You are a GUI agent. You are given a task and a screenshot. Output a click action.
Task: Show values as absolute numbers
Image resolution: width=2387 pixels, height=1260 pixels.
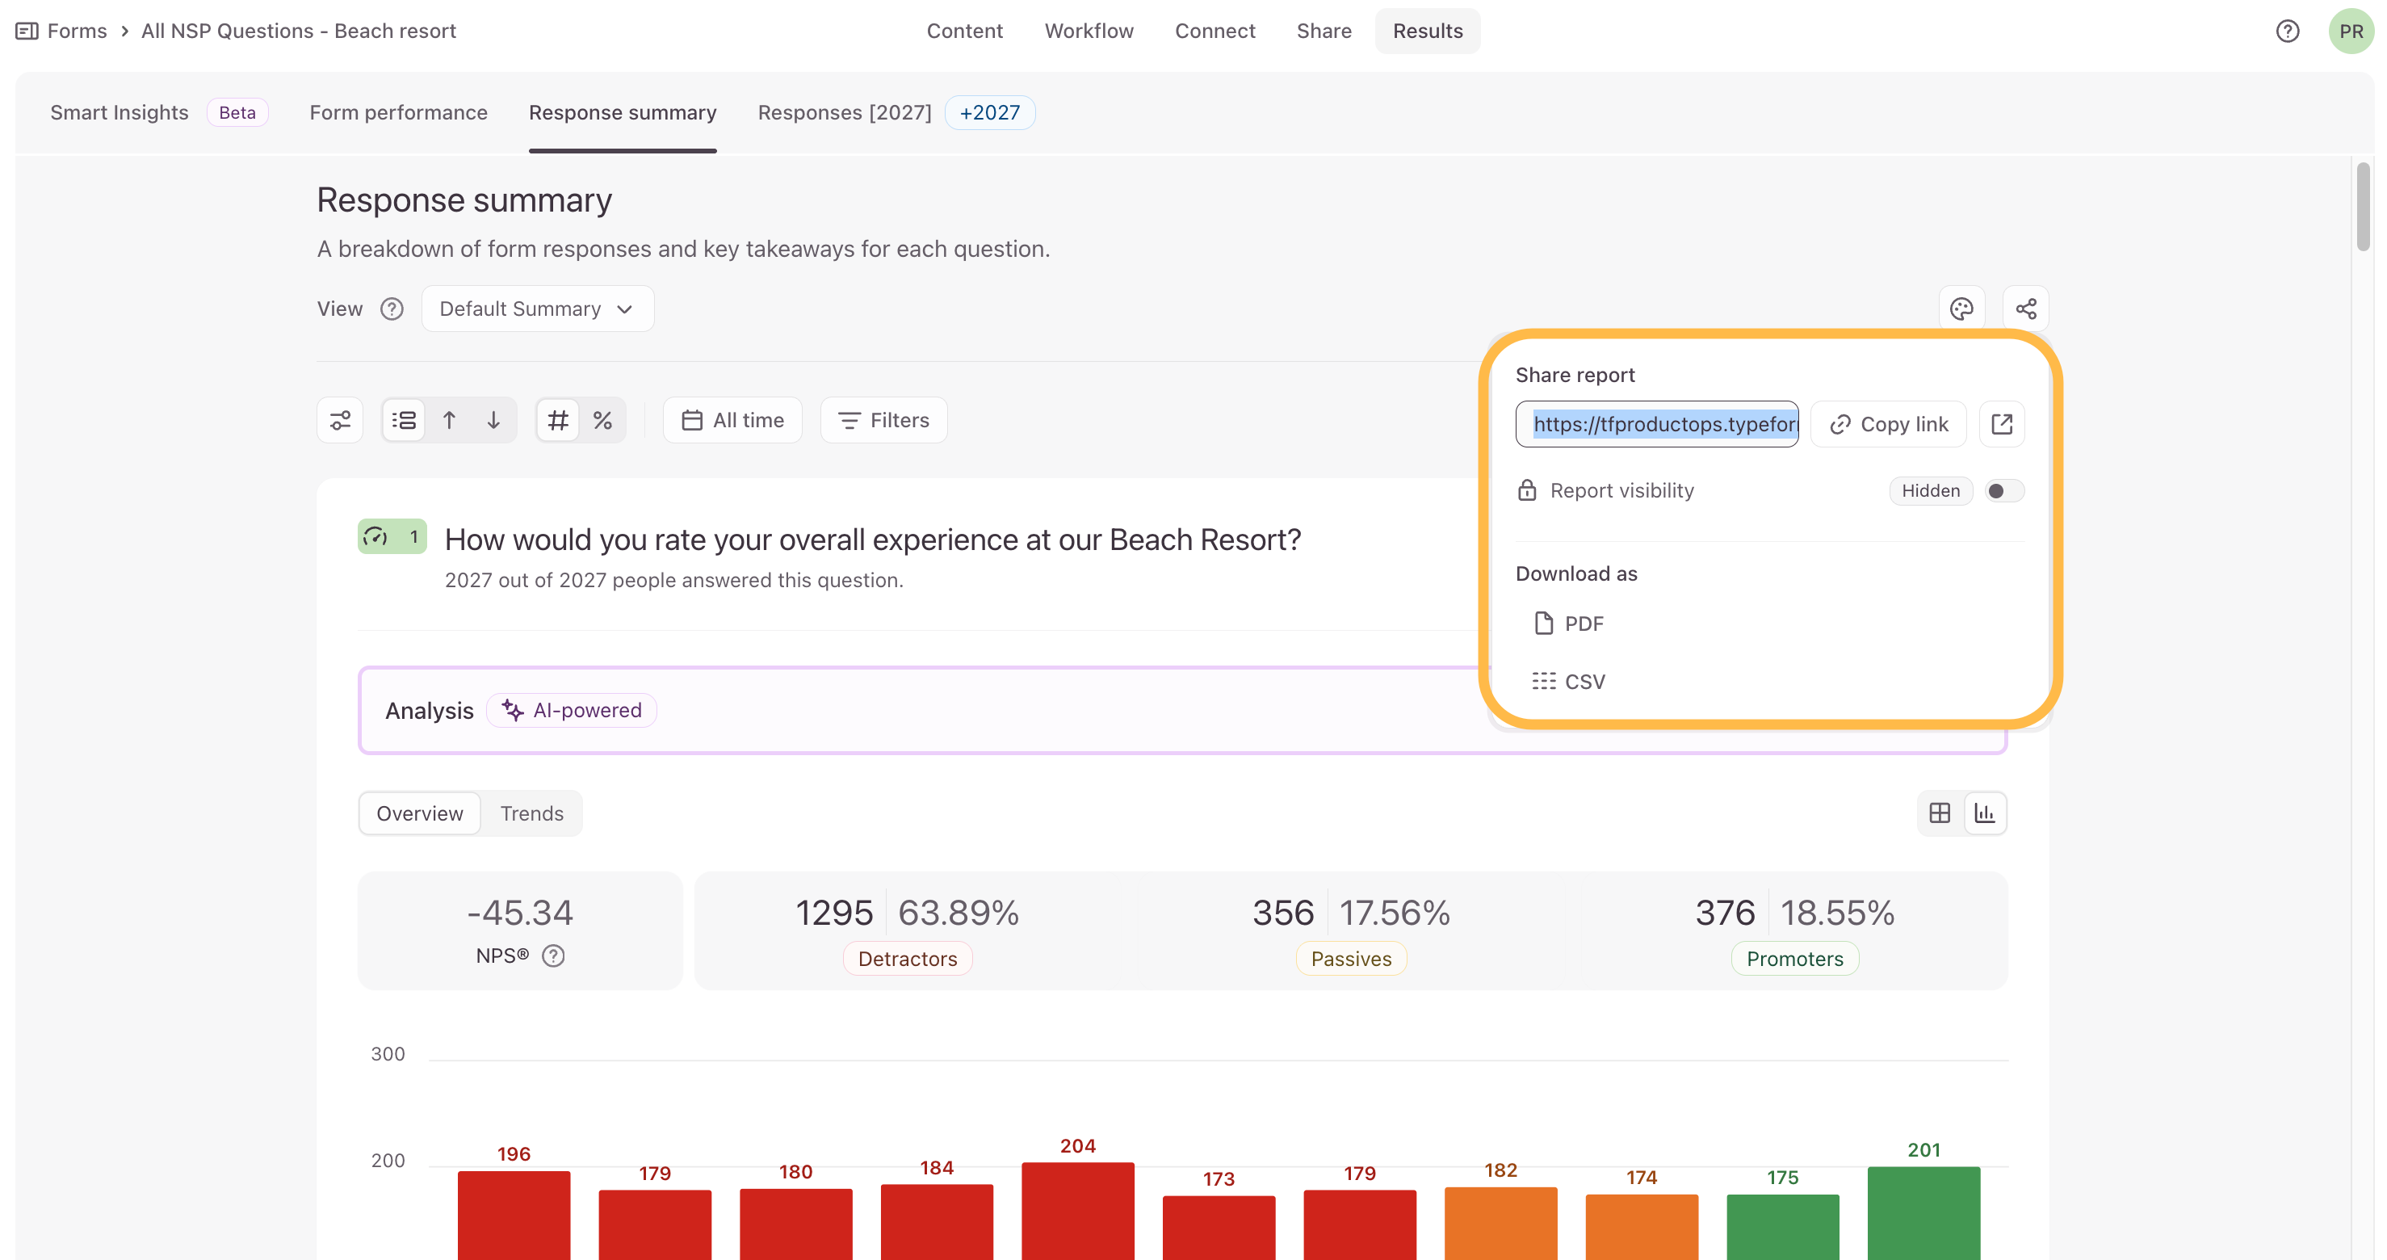(558, 420)
